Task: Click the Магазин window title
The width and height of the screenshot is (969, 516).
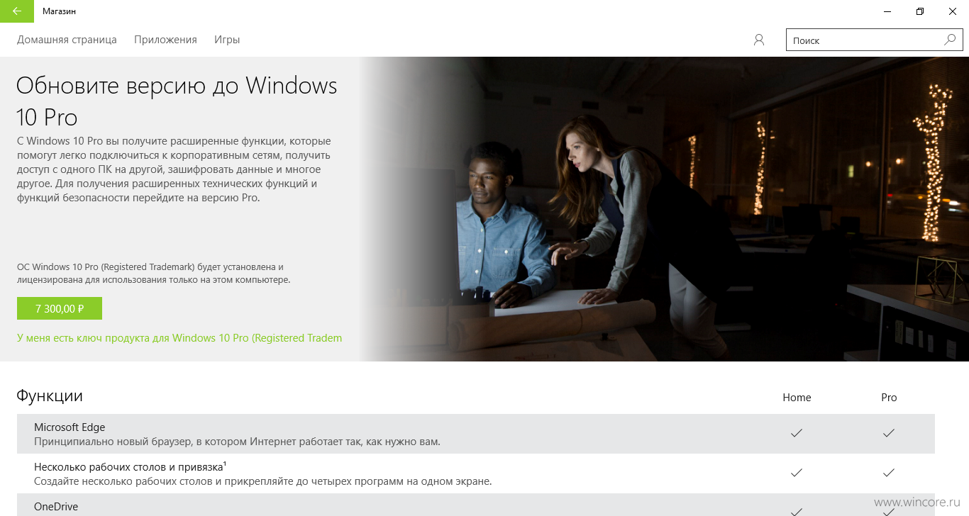Action: tap(60, 11)
